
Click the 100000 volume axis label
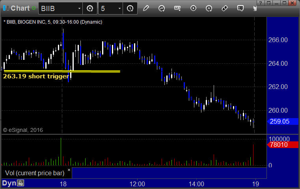point(279,139)
